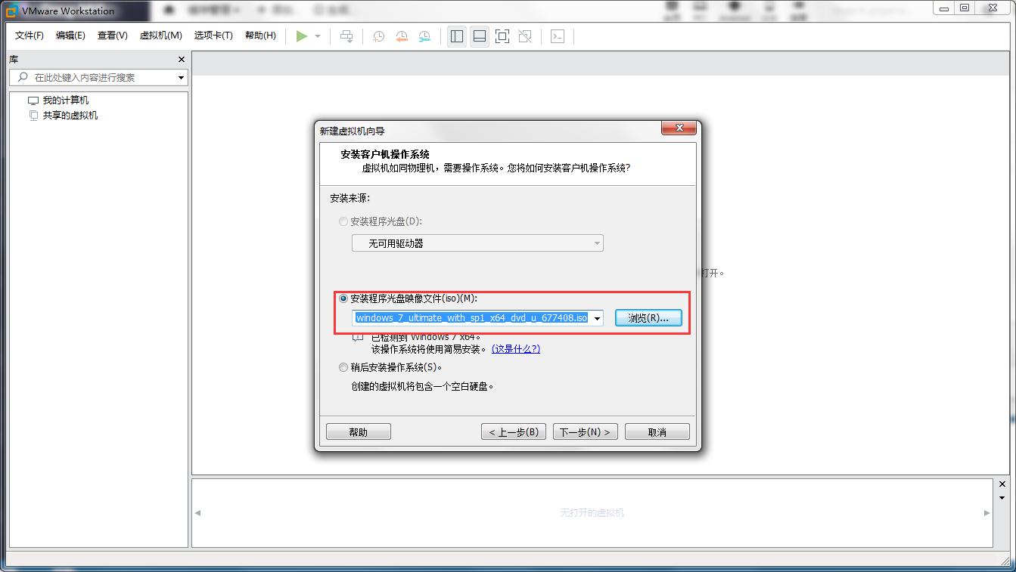This screenshot has width=1016, height=572.
Task: Click the 安装客户机操作系统 heading
Action: point(385,154)
